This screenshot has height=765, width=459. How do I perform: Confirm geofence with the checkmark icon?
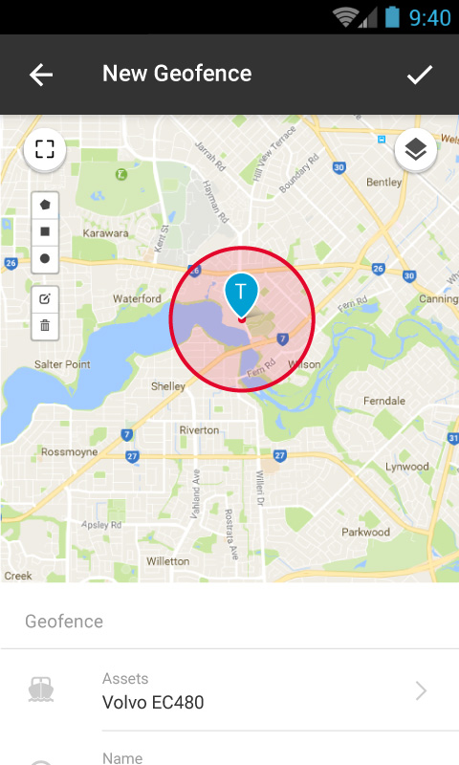pyautogui.click(x=420, y=75)
